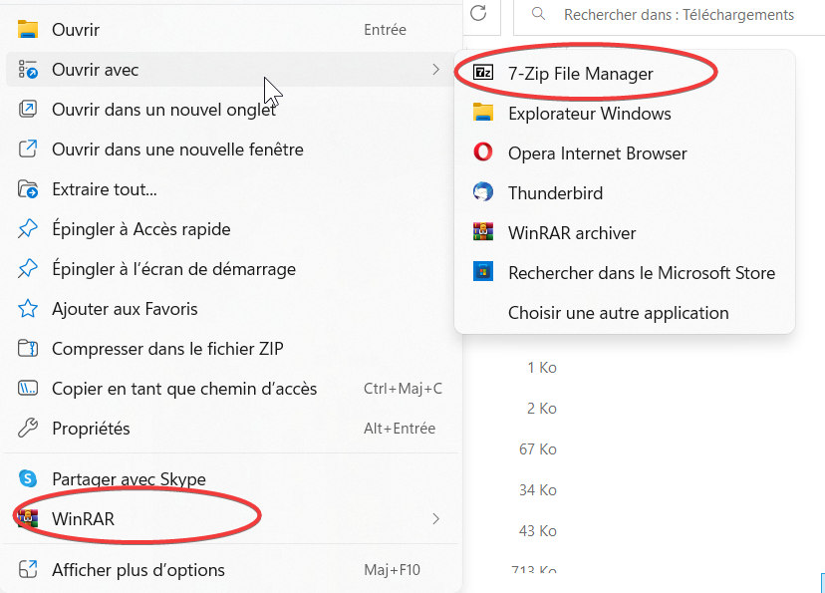This screenshot has height=593, width=825.
Task: Click the wrench icon beside Propriétés
Action: tap(27, 429)
